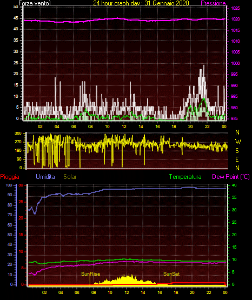
Task: Click the Forza vento axis title
Action: pyautogui.click(x=35, y=3)
